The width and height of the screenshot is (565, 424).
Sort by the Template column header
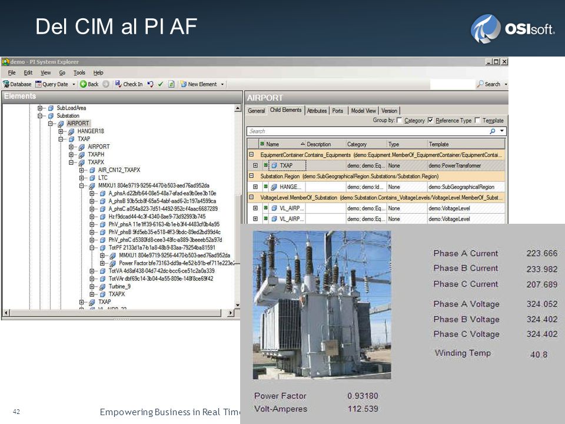click(x=466, y=144)
